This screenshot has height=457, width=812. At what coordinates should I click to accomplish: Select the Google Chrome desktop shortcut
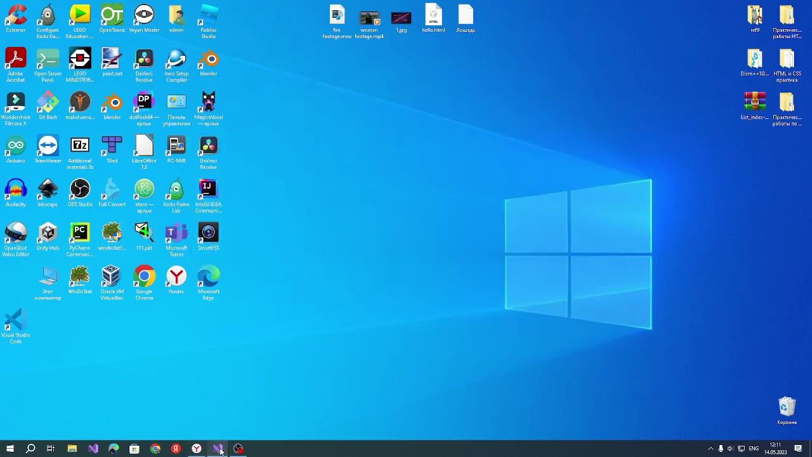pyautogui.click(x=144, y=284)
